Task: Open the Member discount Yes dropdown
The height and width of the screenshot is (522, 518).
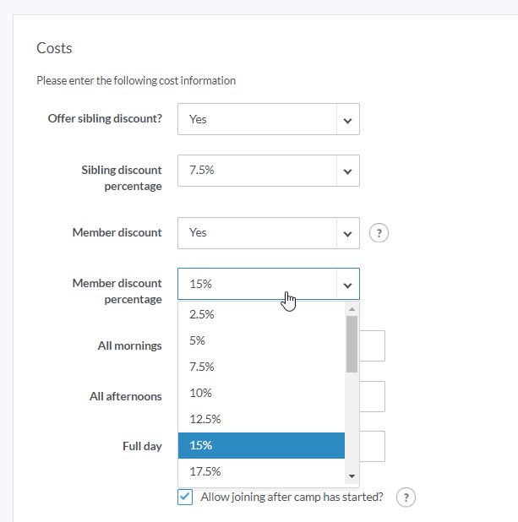Action: coord(268,233)
